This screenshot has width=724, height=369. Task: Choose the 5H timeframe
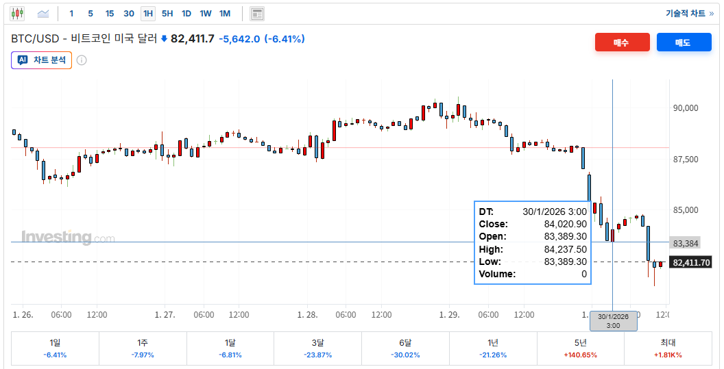point(167,14)
